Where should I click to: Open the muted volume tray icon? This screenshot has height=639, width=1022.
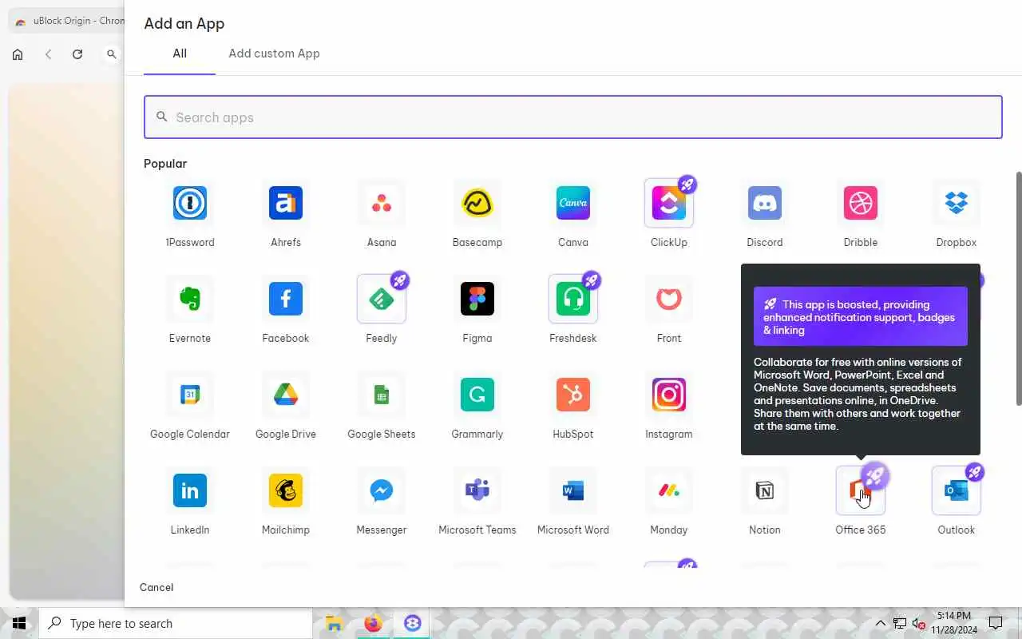tap(918, 623)
